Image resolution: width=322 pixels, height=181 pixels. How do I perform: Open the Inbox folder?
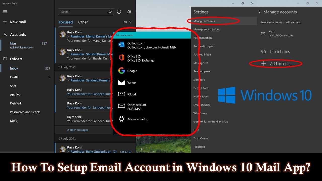coord(27,68)
